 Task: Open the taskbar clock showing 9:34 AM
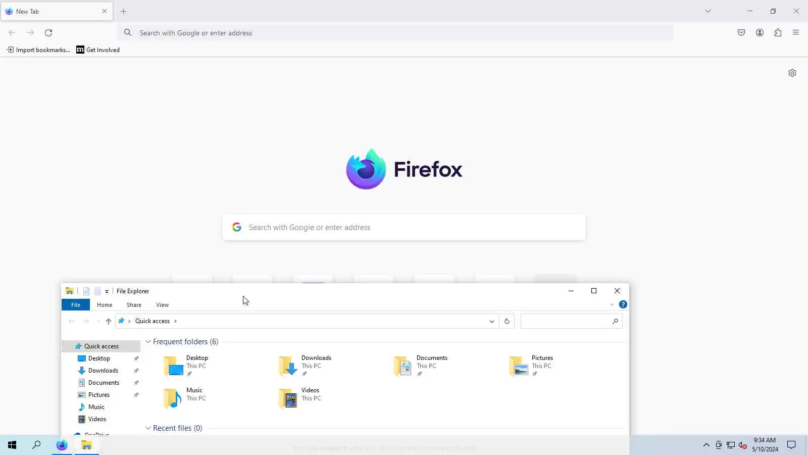coord(765,445)
